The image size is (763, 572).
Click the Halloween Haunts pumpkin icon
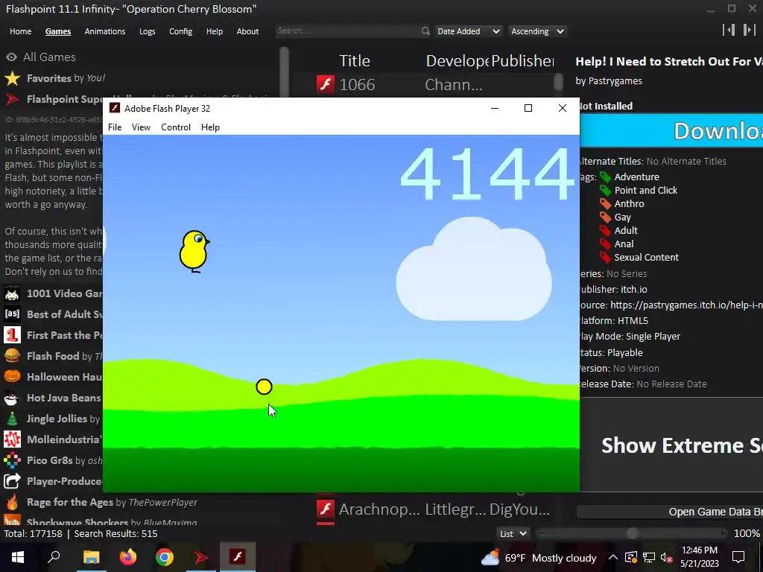click(12, 376)
